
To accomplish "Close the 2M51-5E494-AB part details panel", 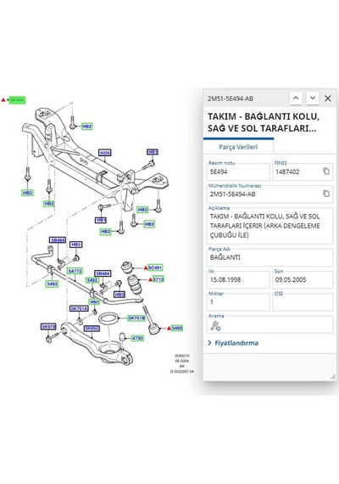I will [328, 98].
